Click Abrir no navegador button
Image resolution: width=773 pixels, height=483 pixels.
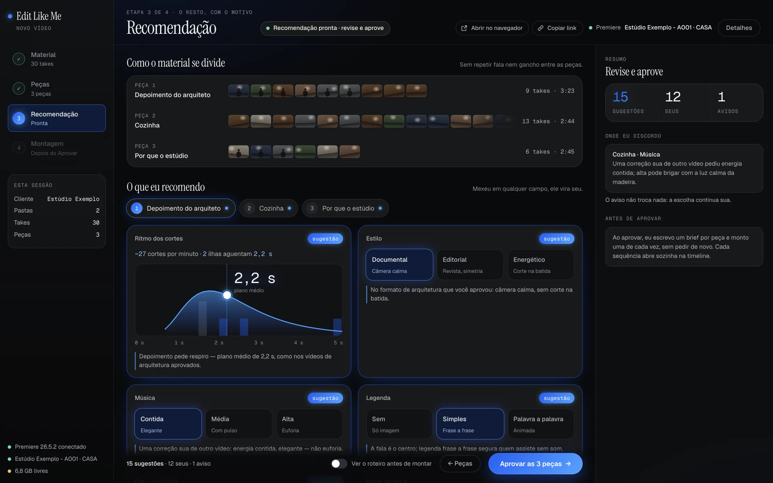[x=492, y=28]
